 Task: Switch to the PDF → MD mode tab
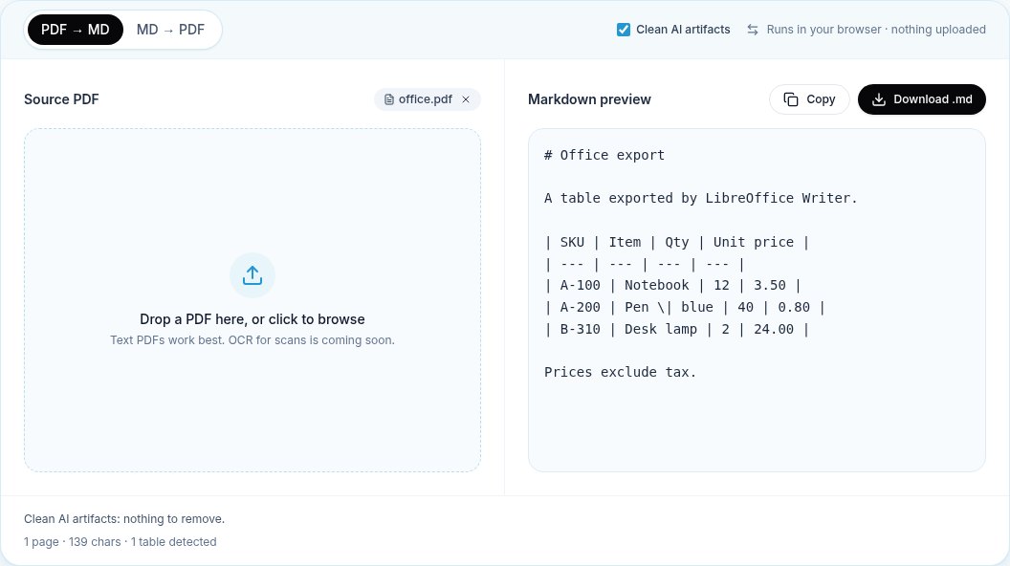pos(76,30)
